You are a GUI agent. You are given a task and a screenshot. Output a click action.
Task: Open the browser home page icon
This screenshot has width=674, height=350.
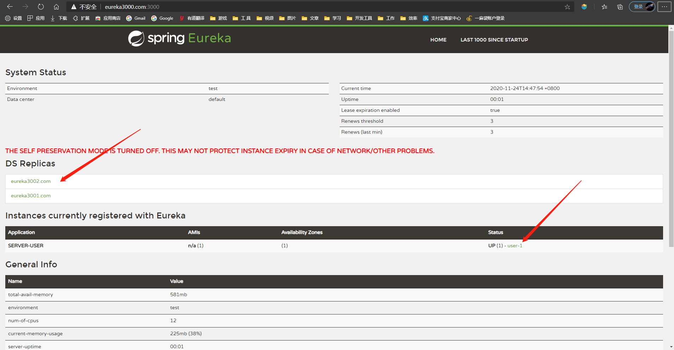[x=56, y=7]
